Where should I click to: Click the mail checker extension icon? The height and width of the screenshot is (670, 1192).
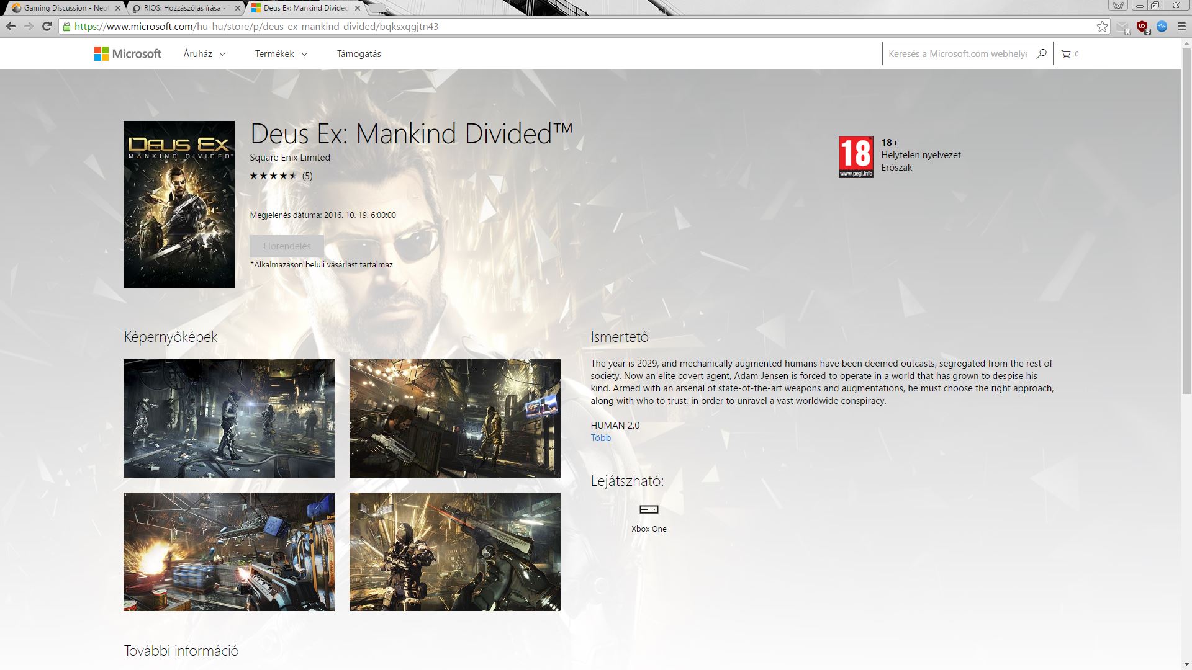[1122, 27]
